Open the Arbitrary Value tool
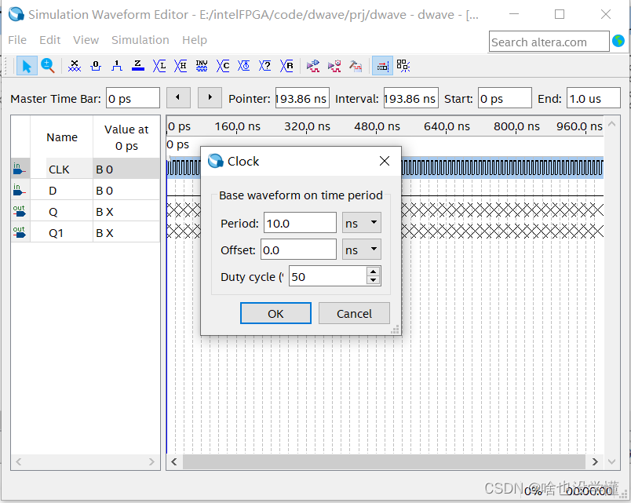This screenshot has width=631, height=503. tap(264, 66)
